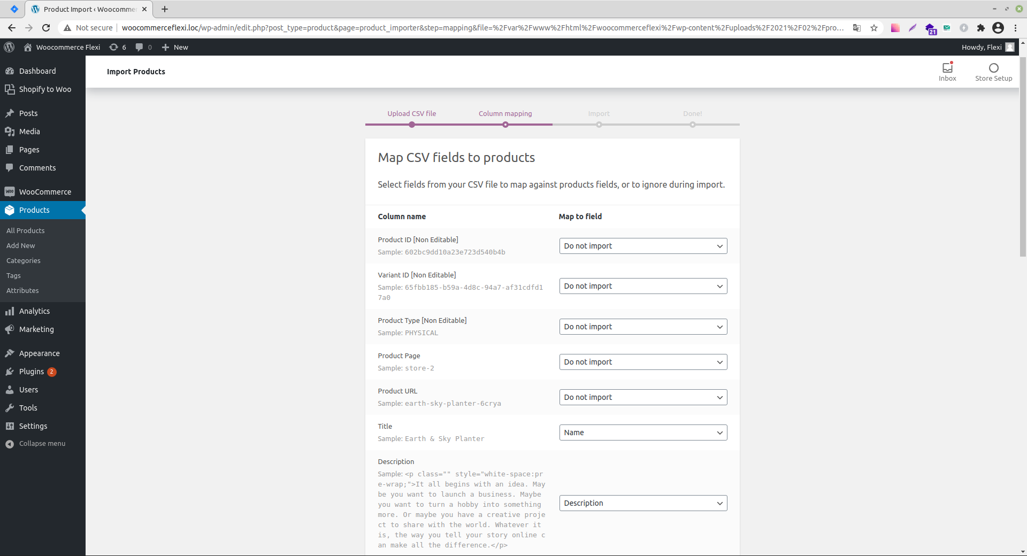1027x556 pixels.
Task: Switch to the Product Import browser tab
Action: tap(90, 9)
